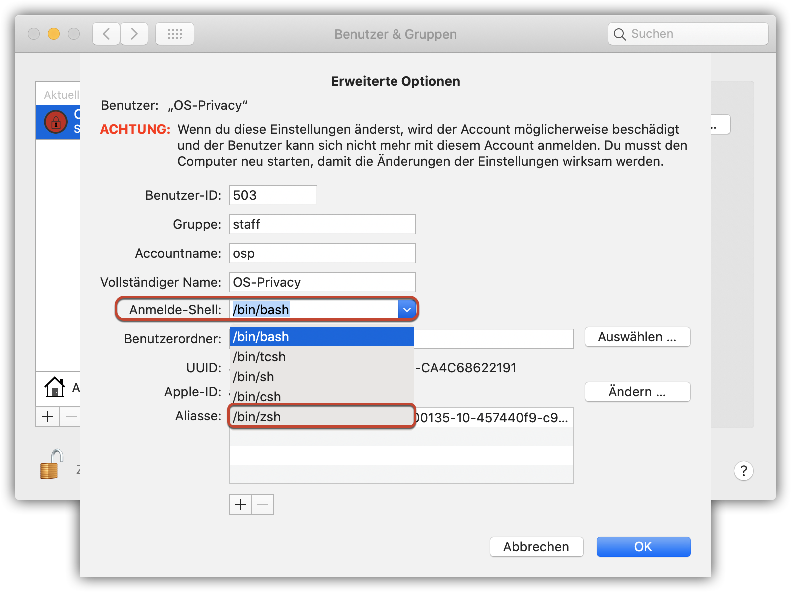791x592 pixels.
Task: Click the Suchen search field
Action: (688, 34)
